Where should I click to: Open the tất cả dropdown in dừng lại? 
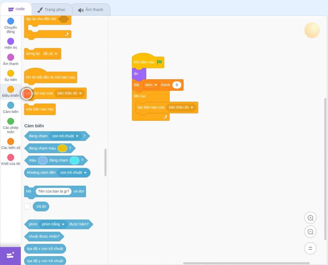[51, 54]
